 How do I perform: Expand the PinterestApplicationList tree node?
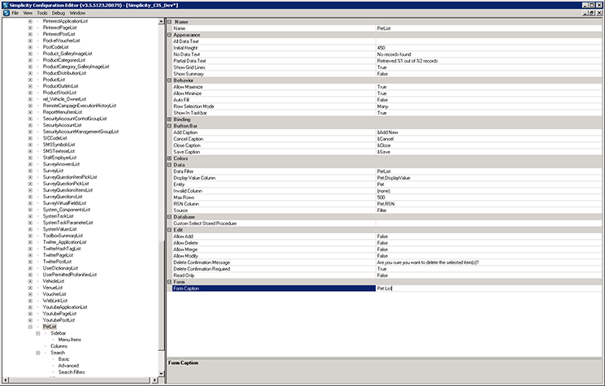click(30, 21)
